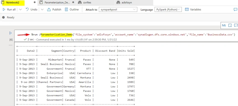238x106 pixels.
Task: Click the storage icon on csvfiles tab
Action: 80,3
